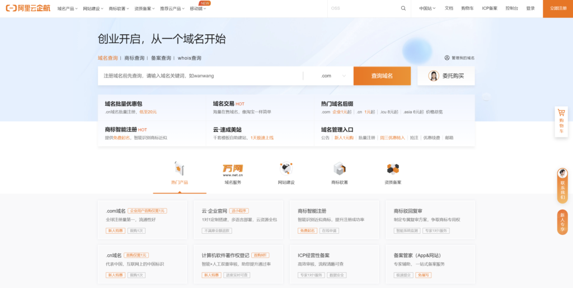Expand the 商标软著 header menu
573x288 pixels.
(x=119, y=8)
